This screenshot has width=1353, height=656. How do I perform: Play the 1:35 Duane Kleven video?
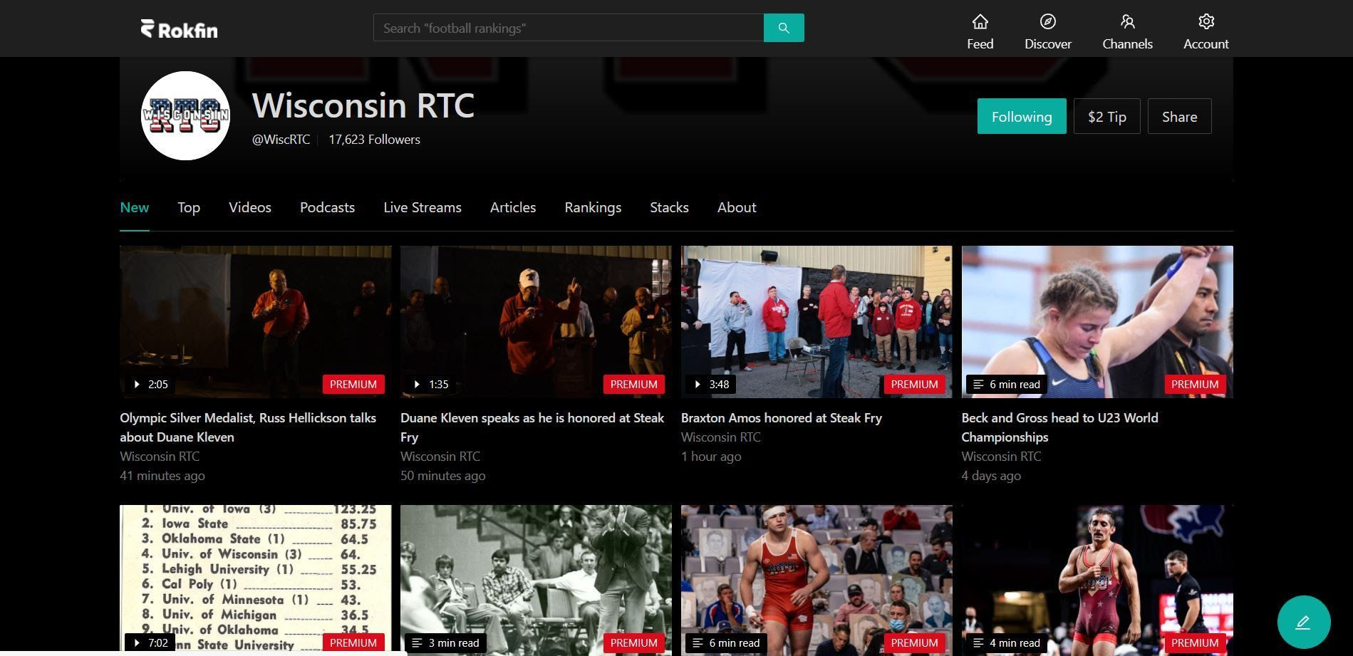(430, 384)
